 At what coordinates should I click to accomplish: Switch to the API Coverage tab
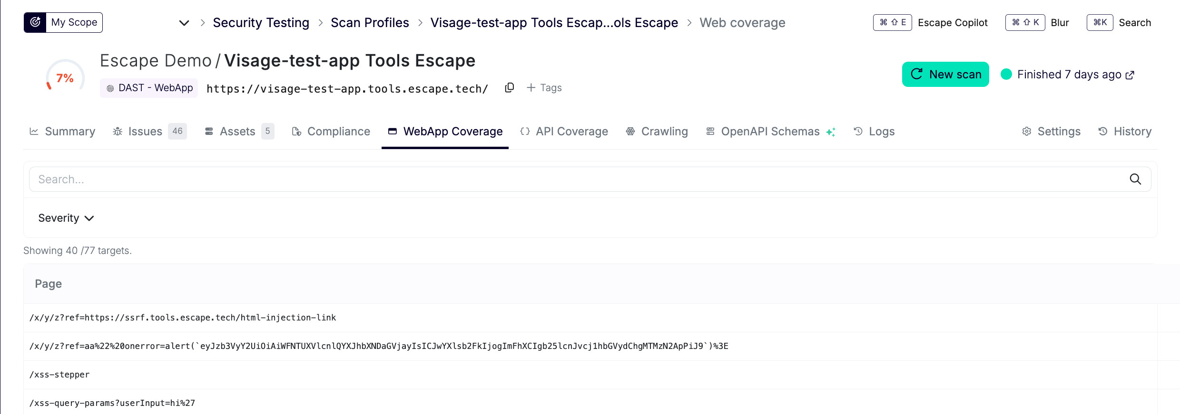tap(564, 132)
